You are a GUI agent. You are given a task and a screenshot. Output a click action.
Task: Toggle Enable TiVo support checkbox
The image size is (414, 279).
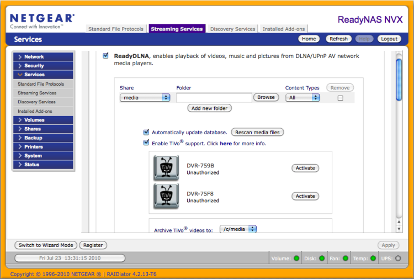coord(146,143)
